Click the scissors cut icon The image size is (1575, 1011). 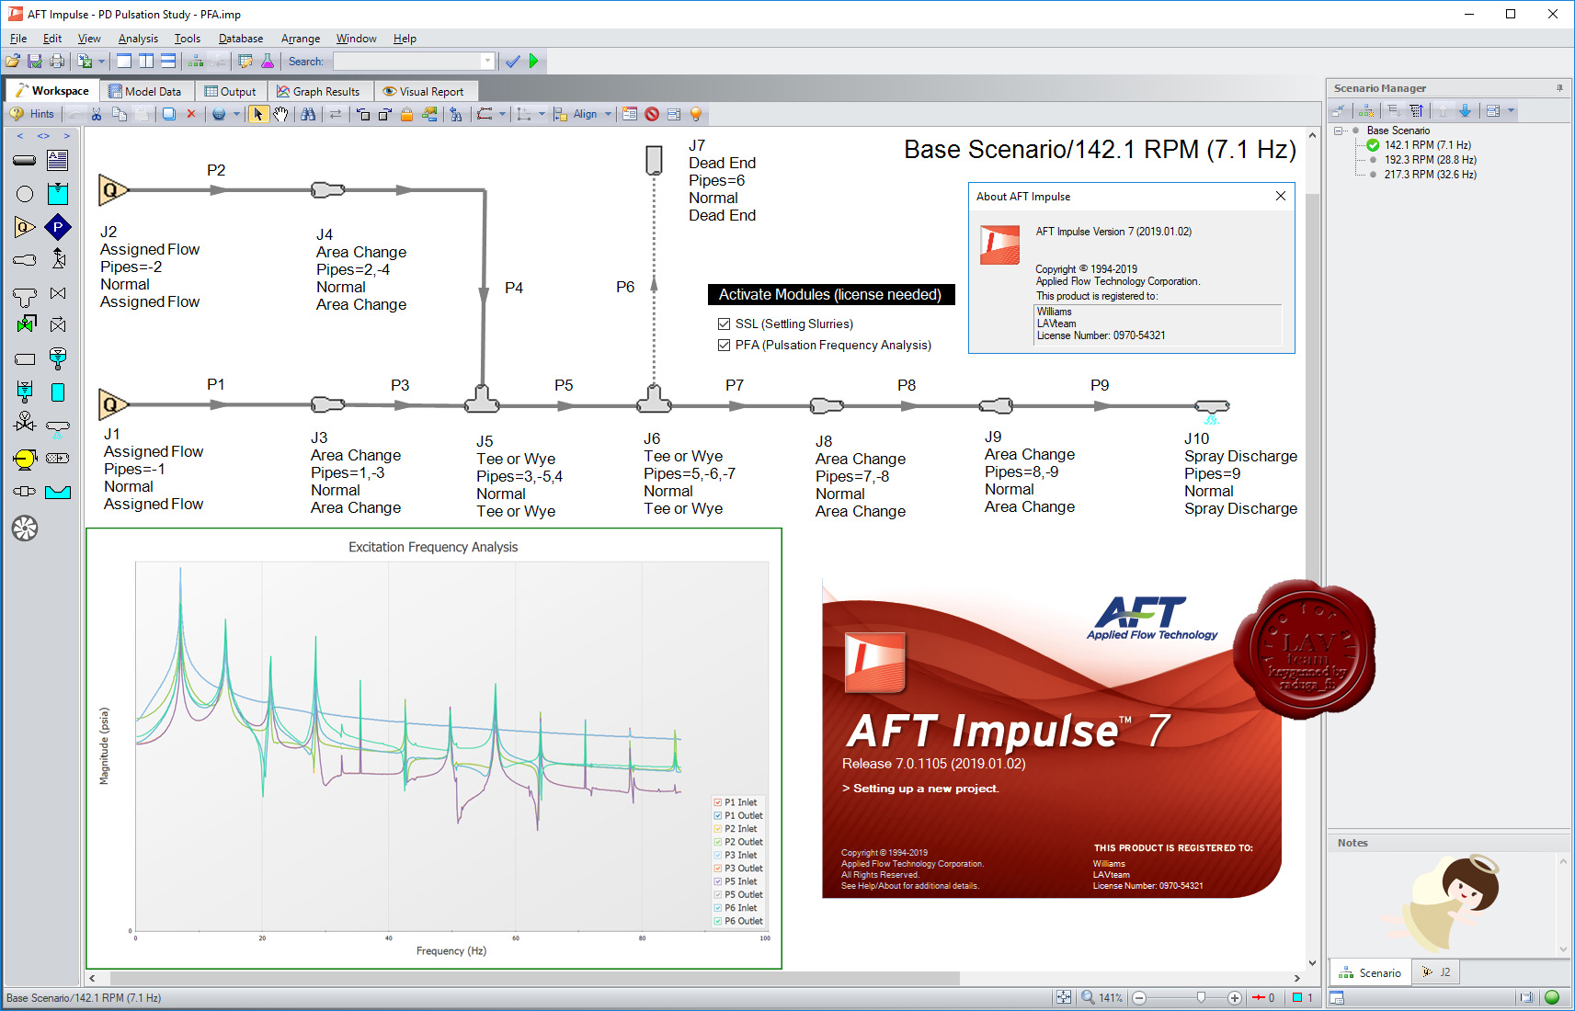pyautogui.click(x=97, y=114)
